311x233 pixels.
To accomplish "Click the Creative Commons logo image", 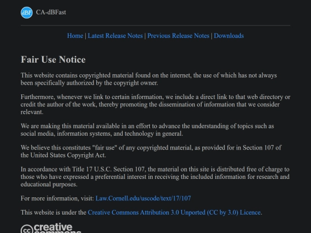I will point(51,228).
